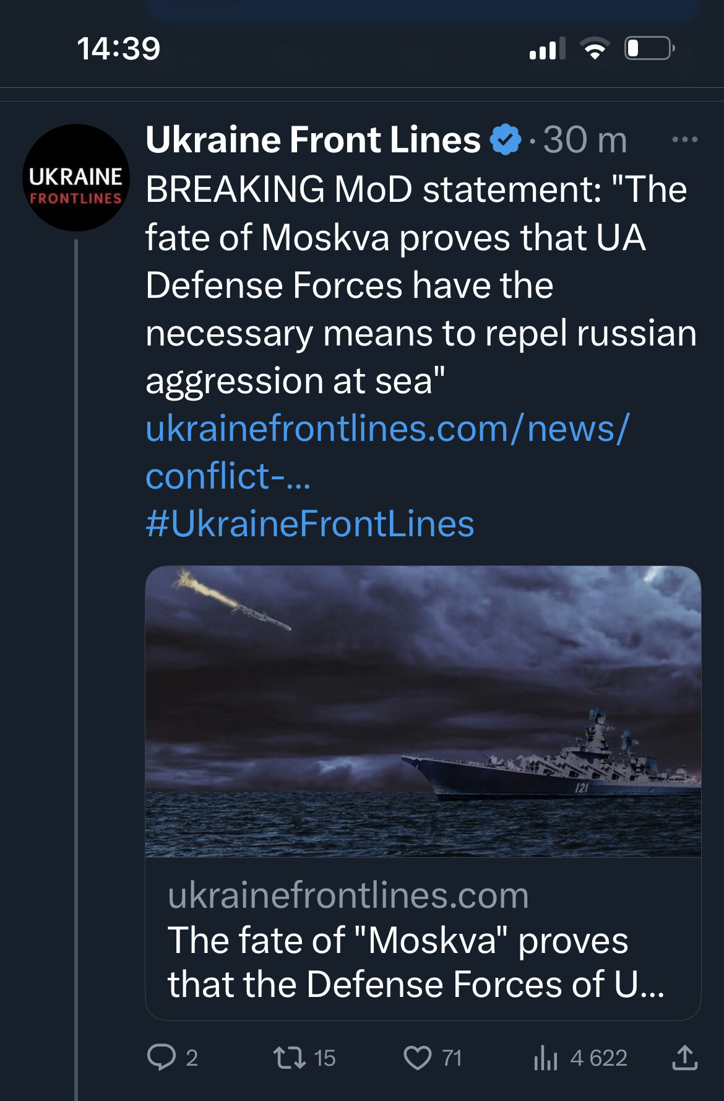Like the tweet with the heart icon
The height and width of the screenshot is (1101, 724).
click(418, 1057)
